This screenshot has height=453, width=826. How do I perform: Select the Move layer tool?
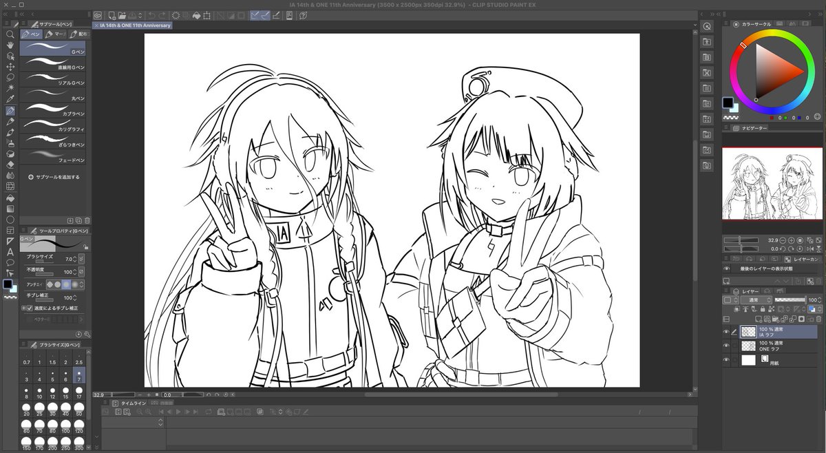[x=10, y=66]
